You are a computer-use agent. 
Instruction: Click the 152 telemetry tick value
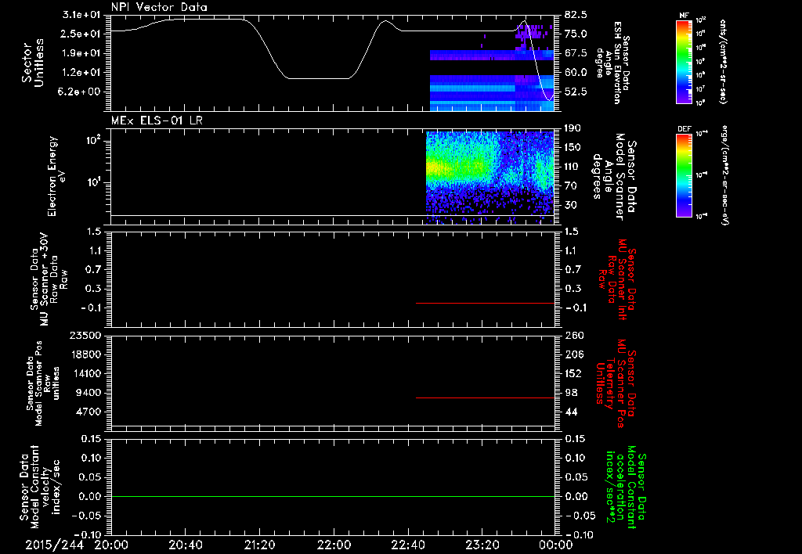click(573, 373)
